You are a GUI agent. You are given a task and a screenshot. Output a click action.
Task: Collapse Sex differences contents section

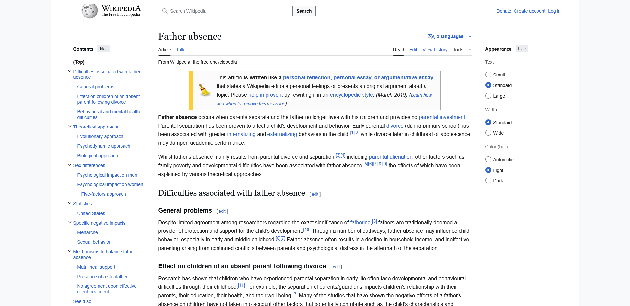click(x=70, y=165)
